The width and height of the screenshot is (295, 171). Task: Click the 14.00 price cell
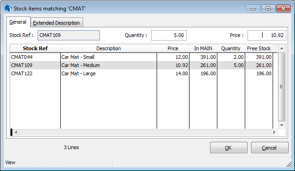(x=173, y=73)
